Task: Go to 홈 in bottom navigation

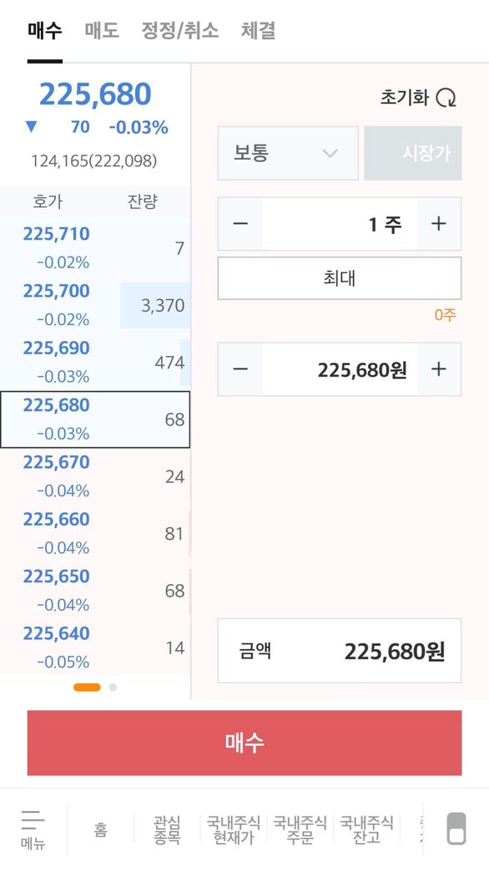Action: tap(101, 830)
